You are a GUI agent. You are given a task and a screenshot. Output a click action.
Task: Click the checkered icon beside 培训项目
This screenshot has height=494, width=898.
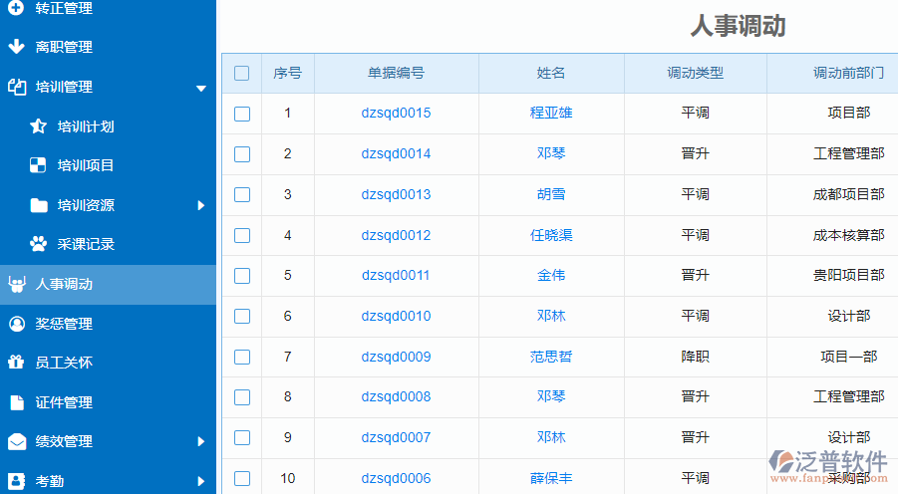[38, 165]
